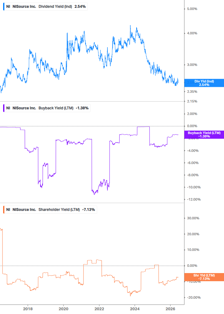Click the -10.00% buyback yield axis label
The height and width of the screenshot is (314, 224).
click(x=194, y=187)
